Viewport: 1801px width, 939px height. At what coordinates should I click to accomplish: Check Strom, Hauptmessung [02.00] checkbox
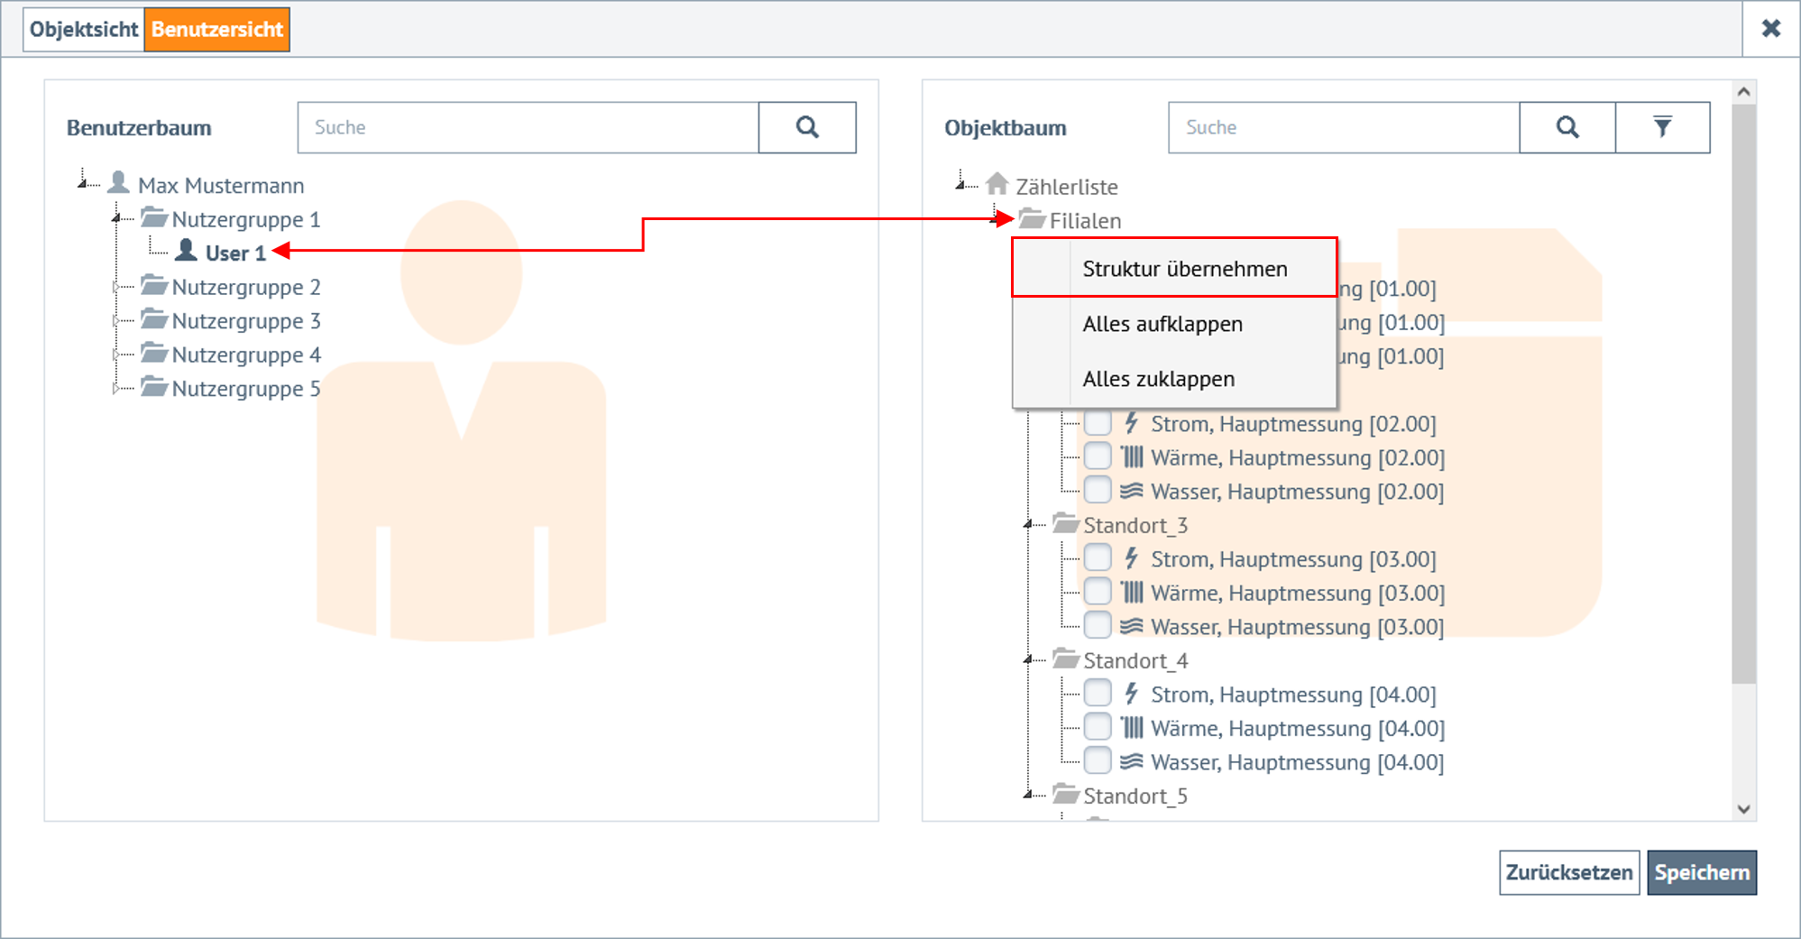[x=1098, y=423]
